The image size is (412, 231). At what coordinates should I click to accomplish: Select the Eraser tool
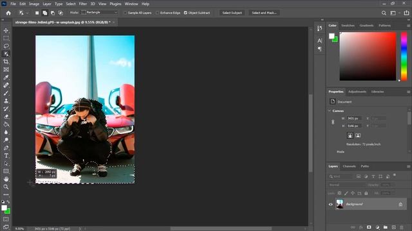(6, 117)
